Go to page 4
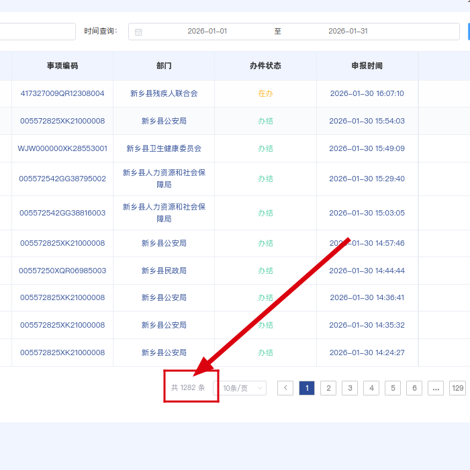The image size is (470, 470). (371, 388)
